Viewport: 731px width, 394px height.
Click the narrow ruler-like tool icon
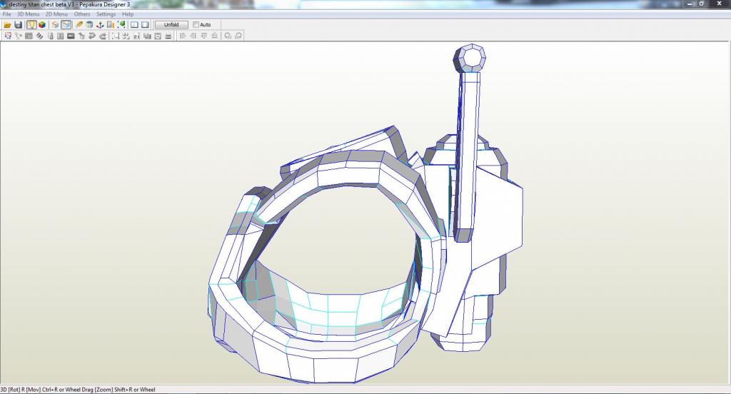click(x=51, y=36)
